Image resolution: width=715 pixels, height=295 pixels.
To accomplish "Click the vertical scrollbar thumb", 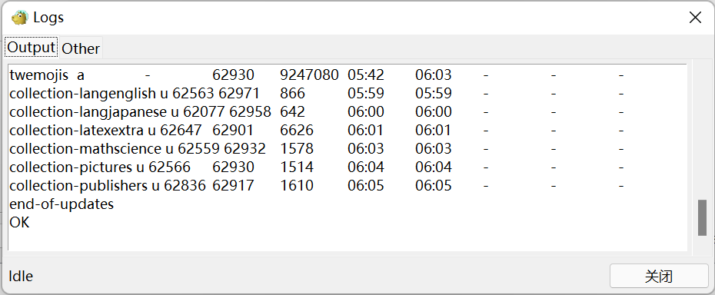I will pos(702,217).
